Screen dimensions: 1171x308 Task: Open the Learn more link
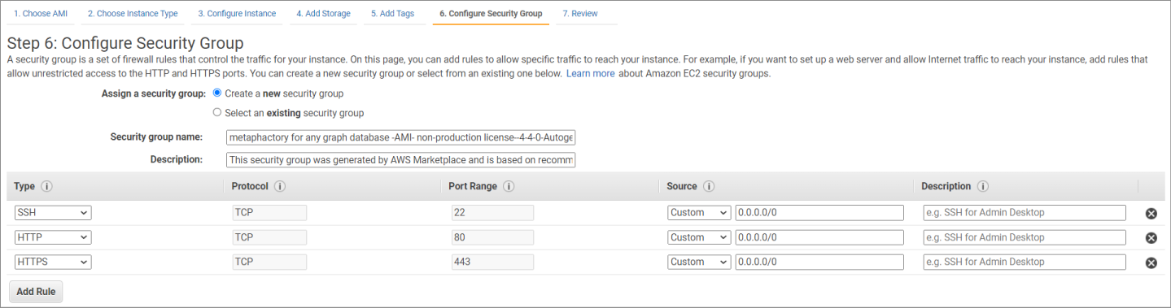point(591,73)
